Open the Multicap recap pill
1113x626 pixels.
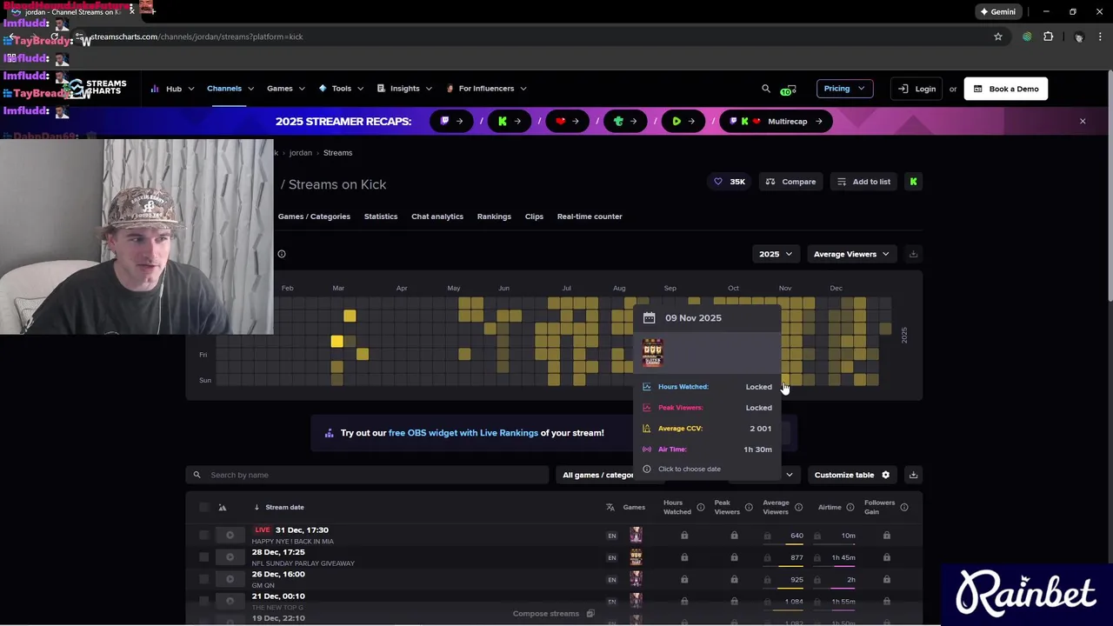click(774, 122)
